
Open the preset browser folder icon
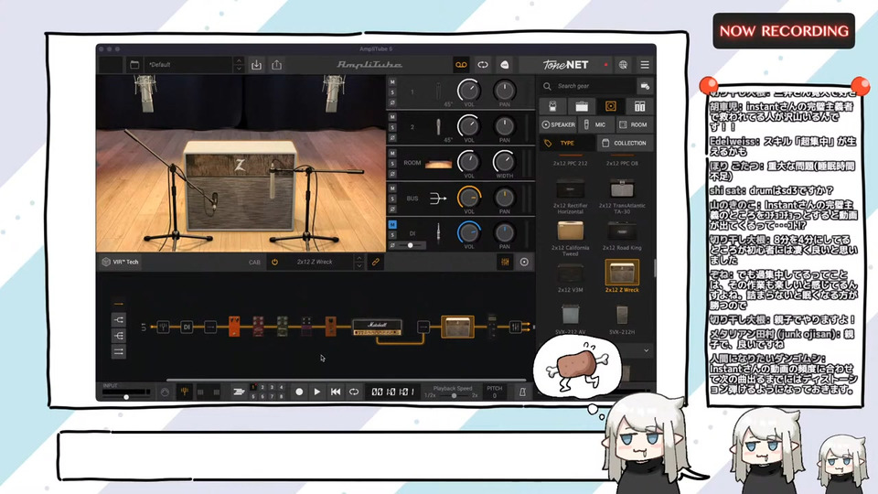[134, 65]
